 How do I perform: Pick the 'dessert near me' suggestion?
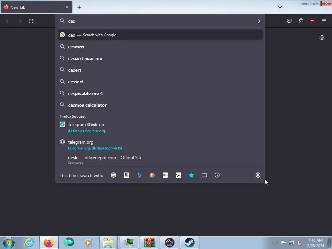tap(160, 58)
